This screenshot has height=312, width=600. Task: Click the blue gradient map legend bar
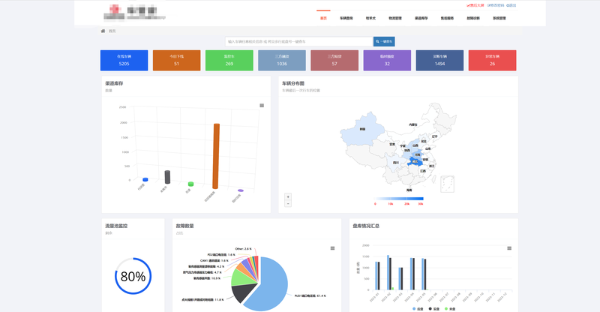click(398, 199)
